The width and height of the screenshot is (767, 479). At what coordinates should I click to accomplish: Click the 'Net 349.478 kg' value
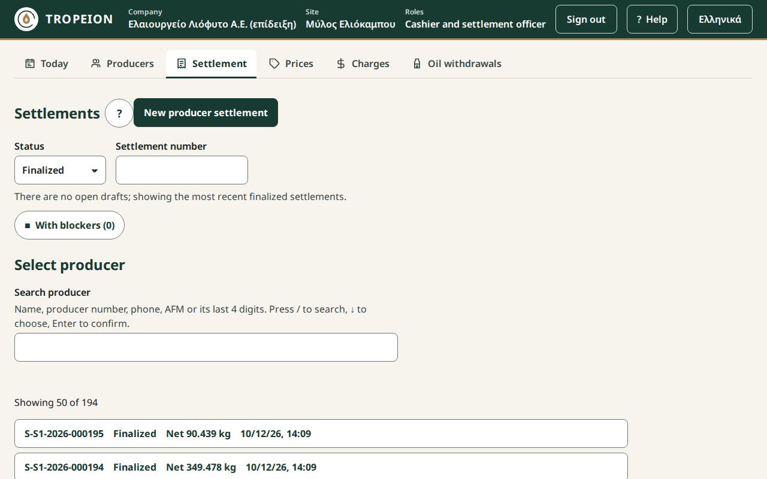tap(201, 467)
